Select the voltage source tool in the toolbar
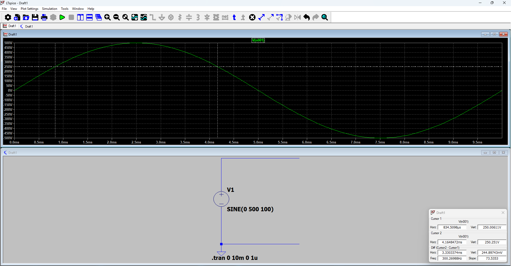 coord(171,18)
